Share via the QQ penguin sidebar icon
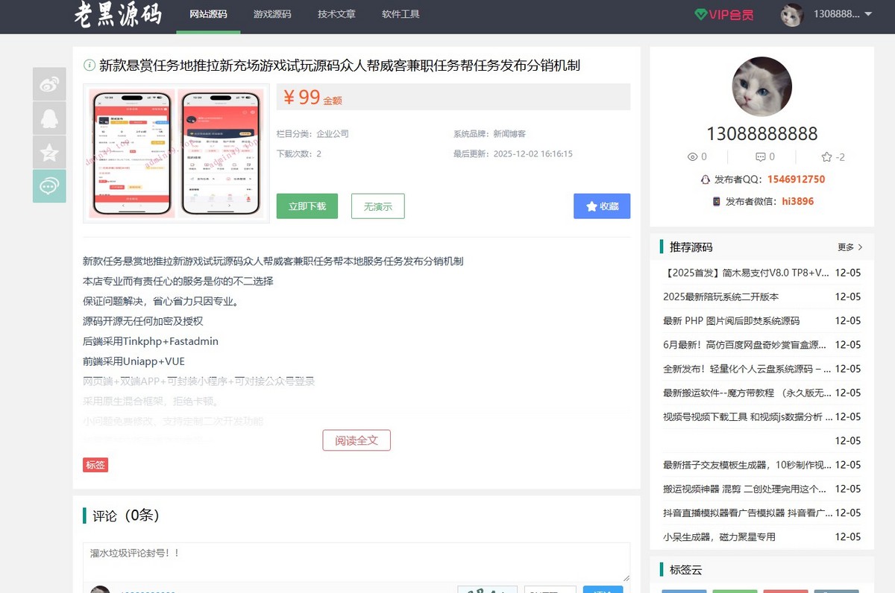Image resolution: width=895 pixels, height=593 pixels. (x=49, y=118)
